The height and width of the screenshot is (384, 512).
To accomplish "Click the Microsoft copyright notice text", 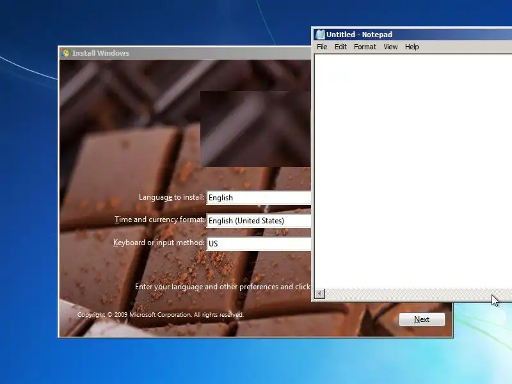I will click(161, 315).
